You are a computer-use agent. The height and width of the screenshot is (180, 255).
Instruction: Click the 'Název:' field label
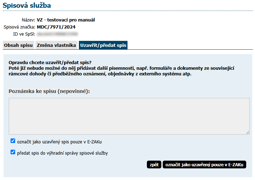pos(28,20)
